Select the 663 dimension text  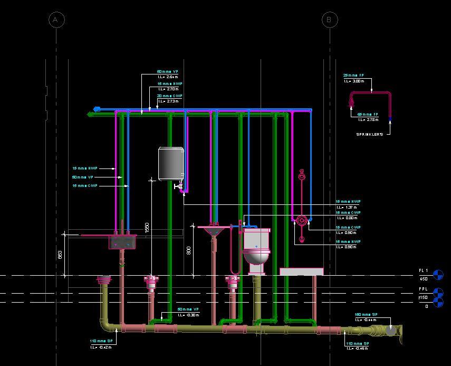60,255
